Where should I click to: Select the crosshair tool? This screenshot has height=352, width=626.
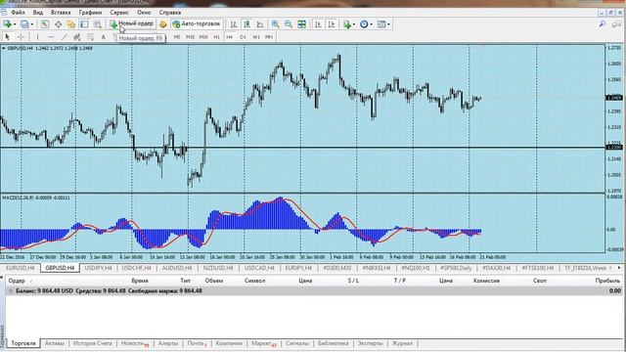pyautogui.click(x=21, y=37)
